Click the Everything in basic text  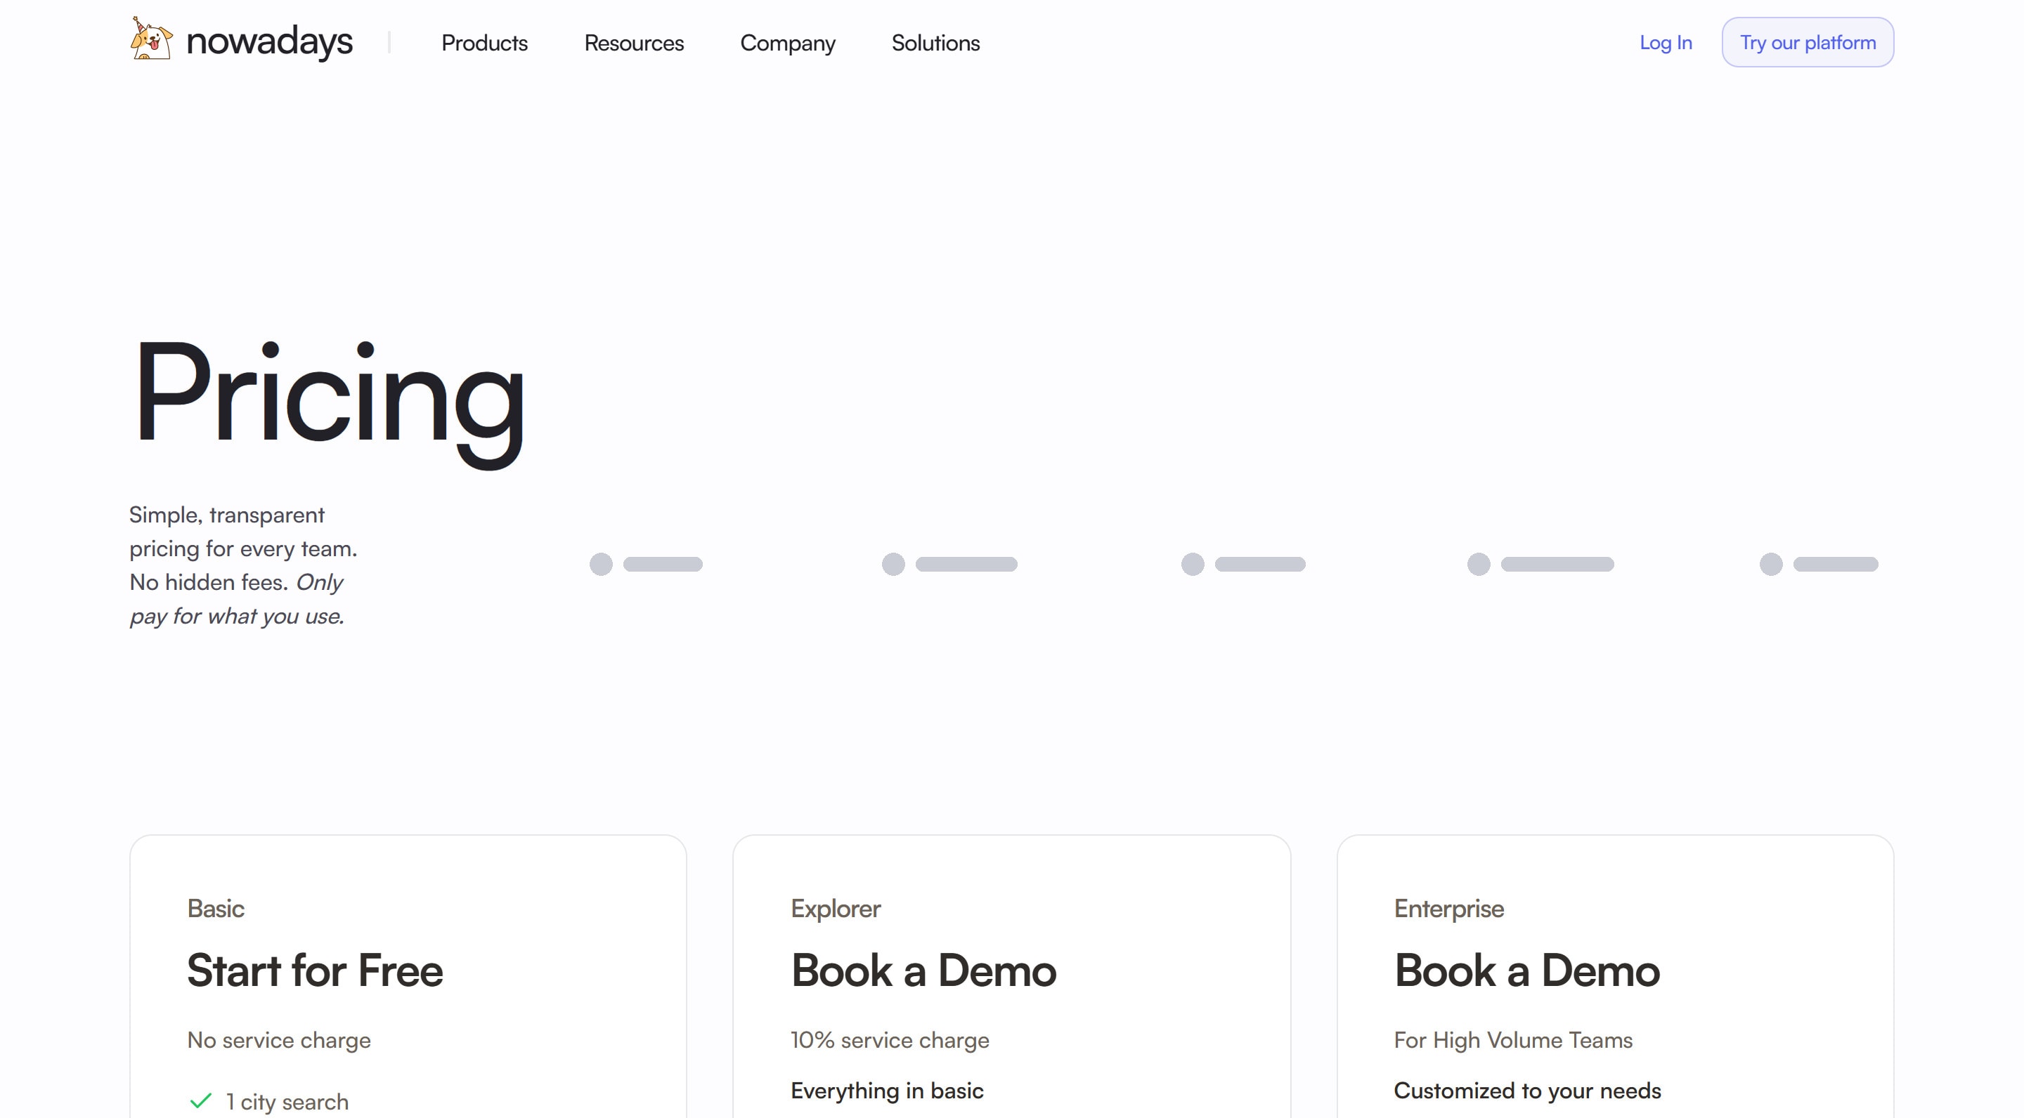click(887, 1091)
